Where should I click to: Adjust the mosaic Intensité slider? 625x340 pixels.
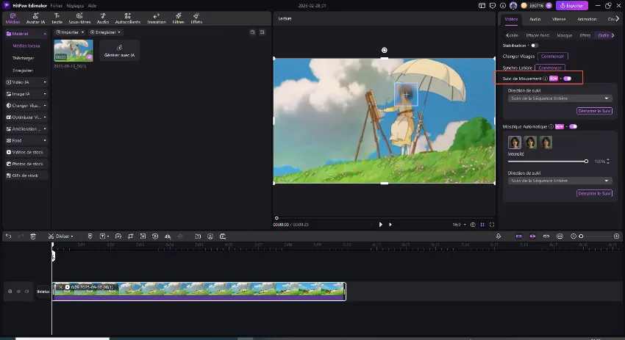click(x=547, y=162)
